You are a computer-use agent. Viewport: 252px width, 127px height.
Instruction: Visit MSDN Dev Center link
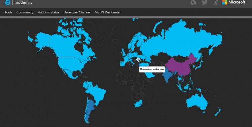click(x=108, y=12)
